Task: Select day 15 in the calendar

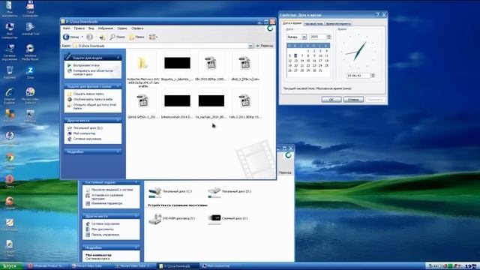Action: pyautogui.click(x=308, y=61)
